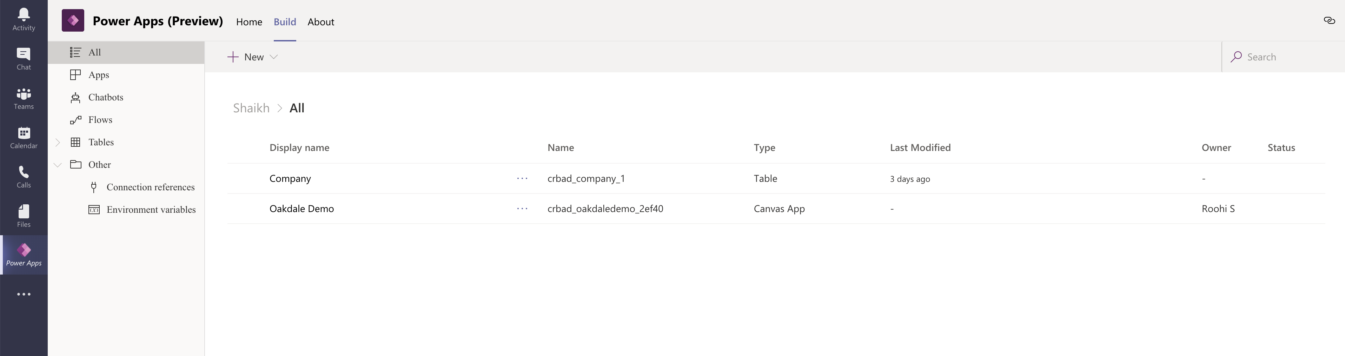The width and height of the screenshot is (1345, 356).
Task: Open more options for Oakdale Demo row
Action: click(x=522, y=209)
